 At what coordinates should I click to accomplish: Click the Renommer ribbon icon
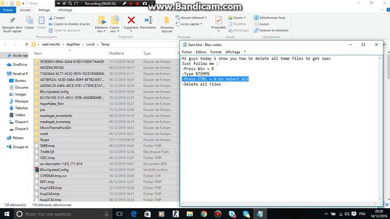tap(148, 20)
